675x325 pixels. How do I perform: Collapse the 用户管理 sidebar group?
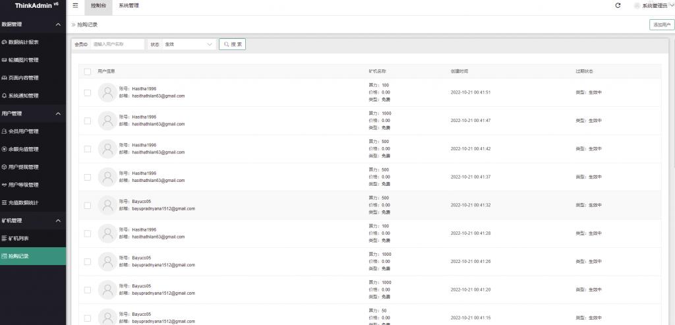point(57,113)
